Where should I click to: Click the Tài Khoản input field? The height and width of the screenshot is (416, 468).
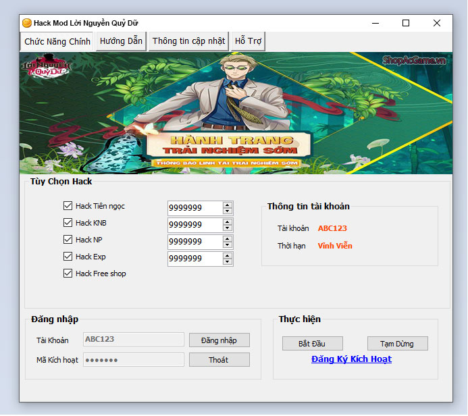coord(134,340)
